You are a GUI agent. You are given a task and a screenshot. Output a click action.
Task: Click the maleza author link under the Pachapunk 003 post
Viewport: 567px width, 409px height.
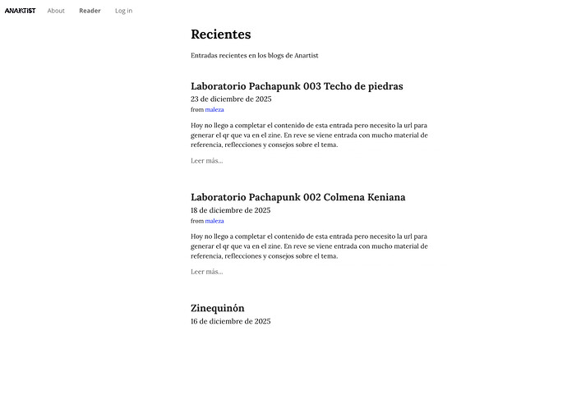pos(214,109)
